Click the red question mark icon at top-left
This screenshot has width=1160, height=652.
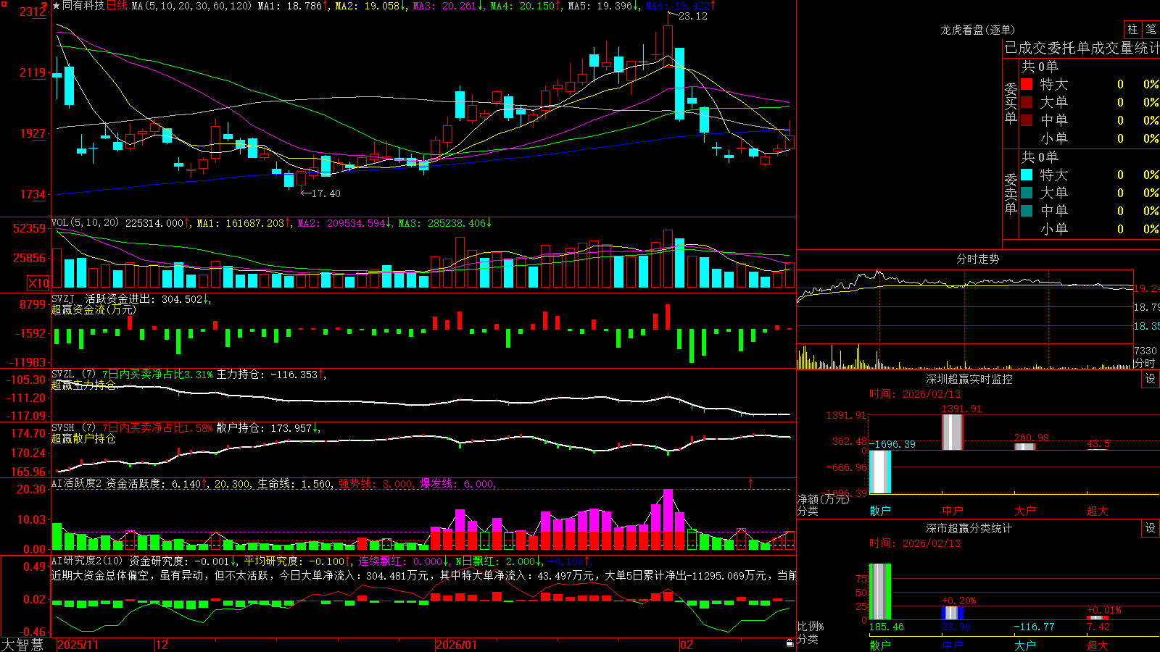click(45, 7)
